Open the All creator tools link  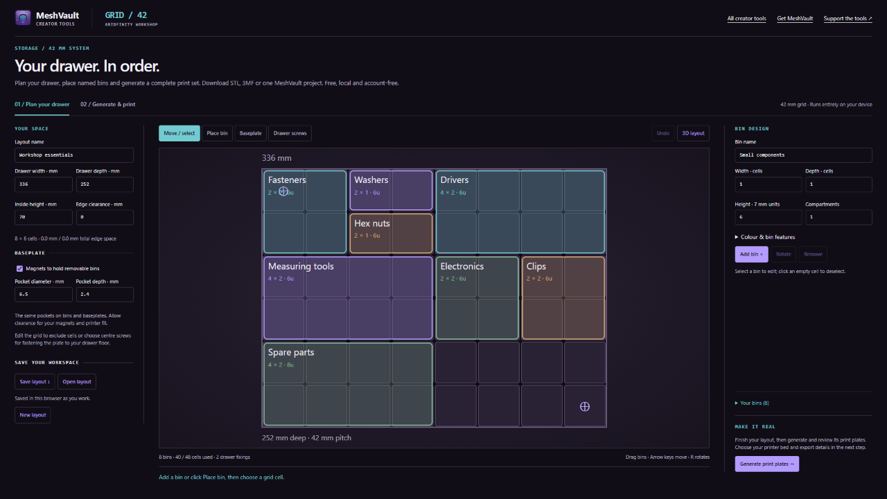click(747, 19)
